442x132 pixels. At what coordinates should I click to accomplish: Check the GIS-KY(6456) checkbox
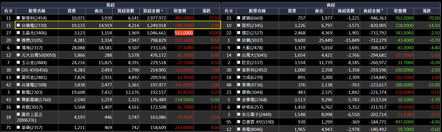coord(18,70)
